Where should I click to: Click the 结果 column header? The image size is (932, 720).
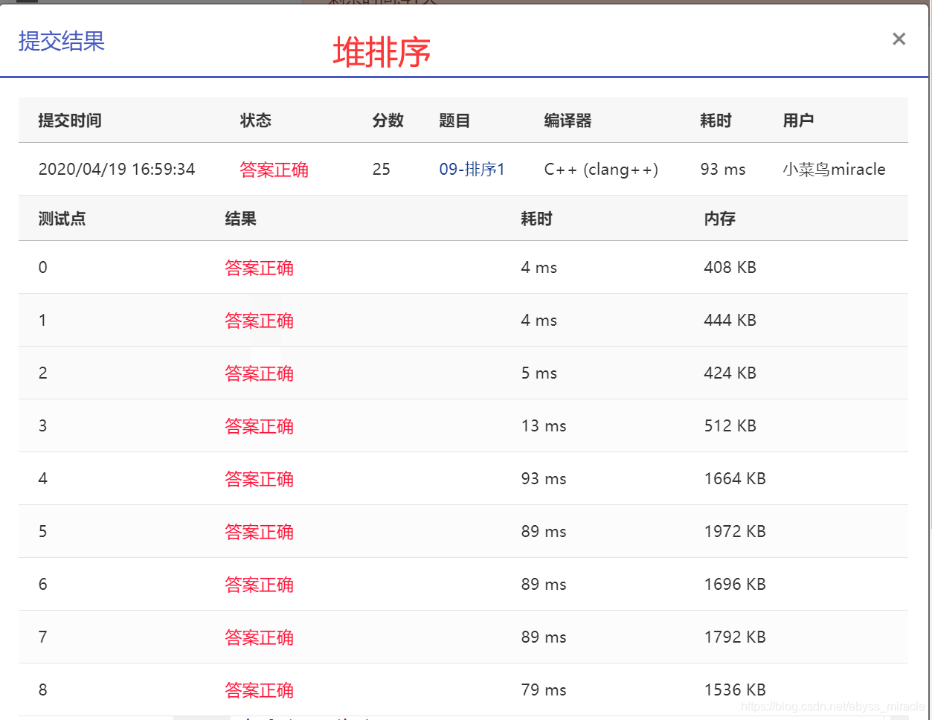pyautogui.click(x=240, y=219)
